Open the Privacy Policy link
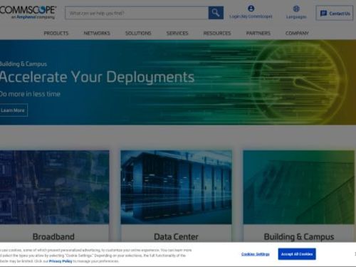The width and height of the screenshot is (356, 267). coord(61,261)
